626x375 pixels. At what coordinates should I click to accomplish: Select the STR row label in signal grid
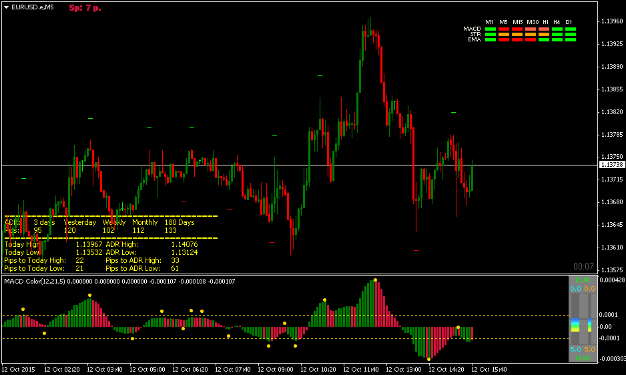click(x=475, y=34)
